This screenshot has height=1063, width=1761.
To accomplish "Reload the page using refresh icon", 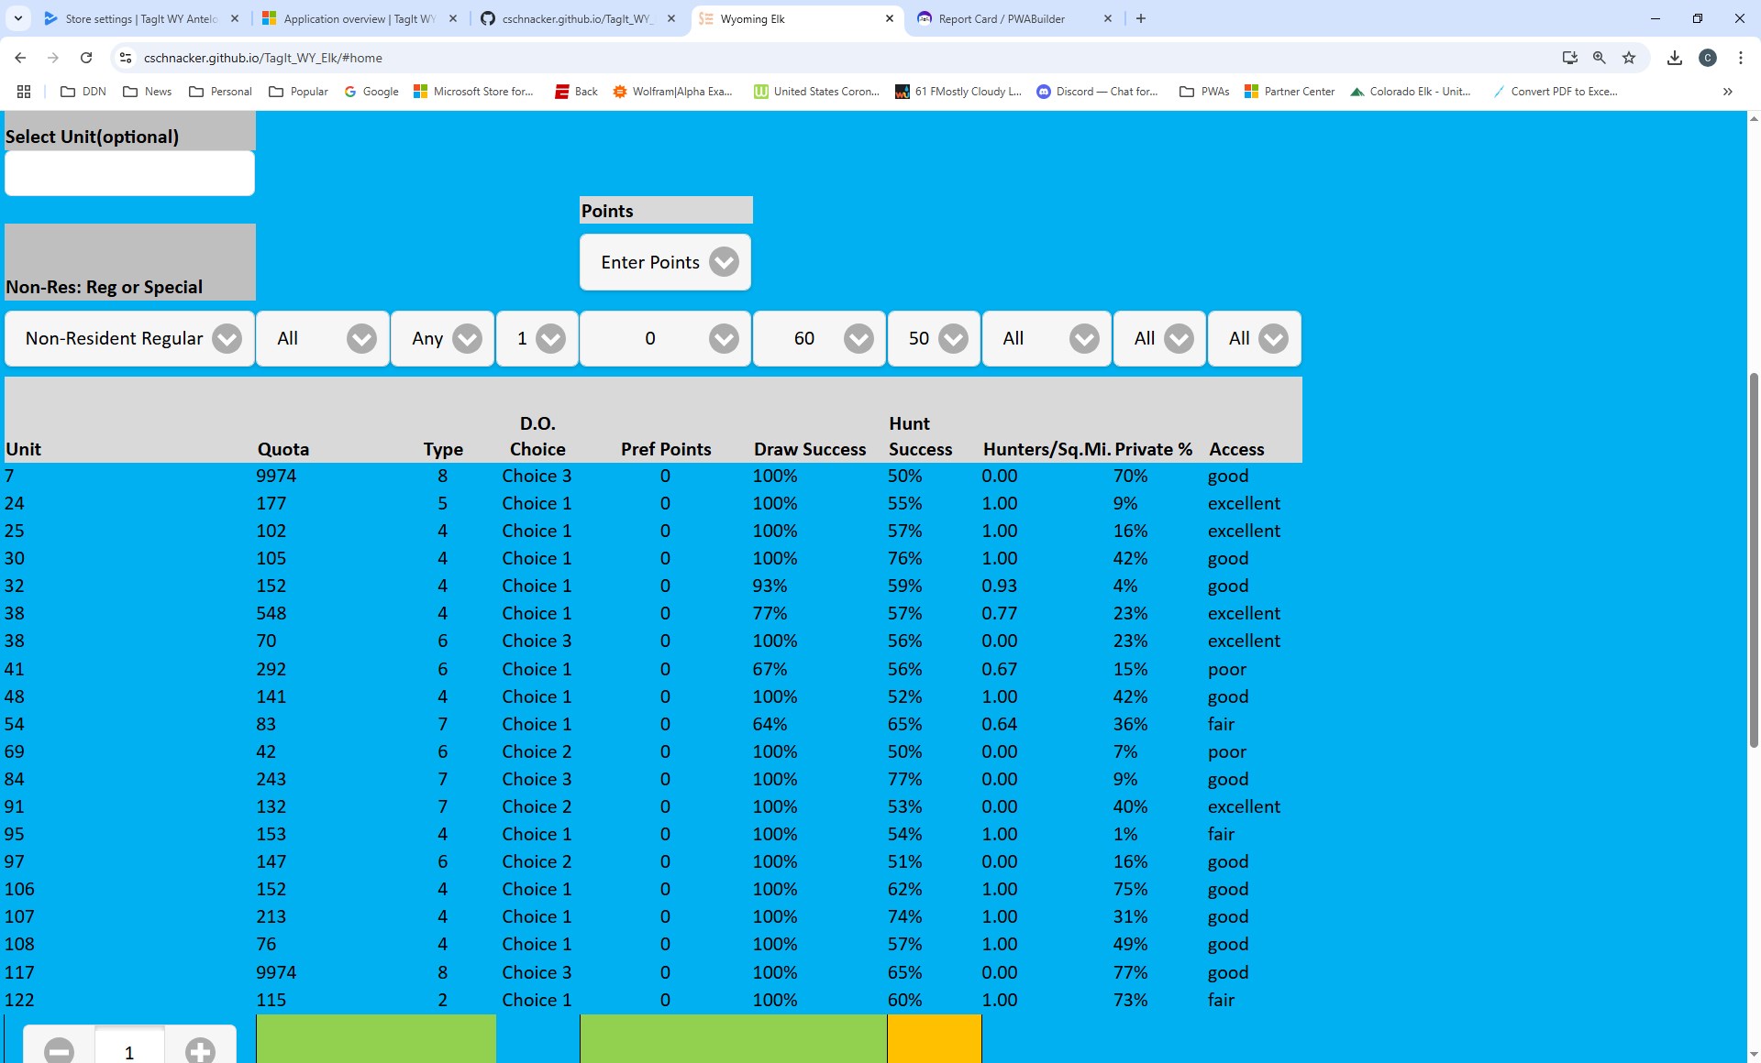I will pos(86,58).
